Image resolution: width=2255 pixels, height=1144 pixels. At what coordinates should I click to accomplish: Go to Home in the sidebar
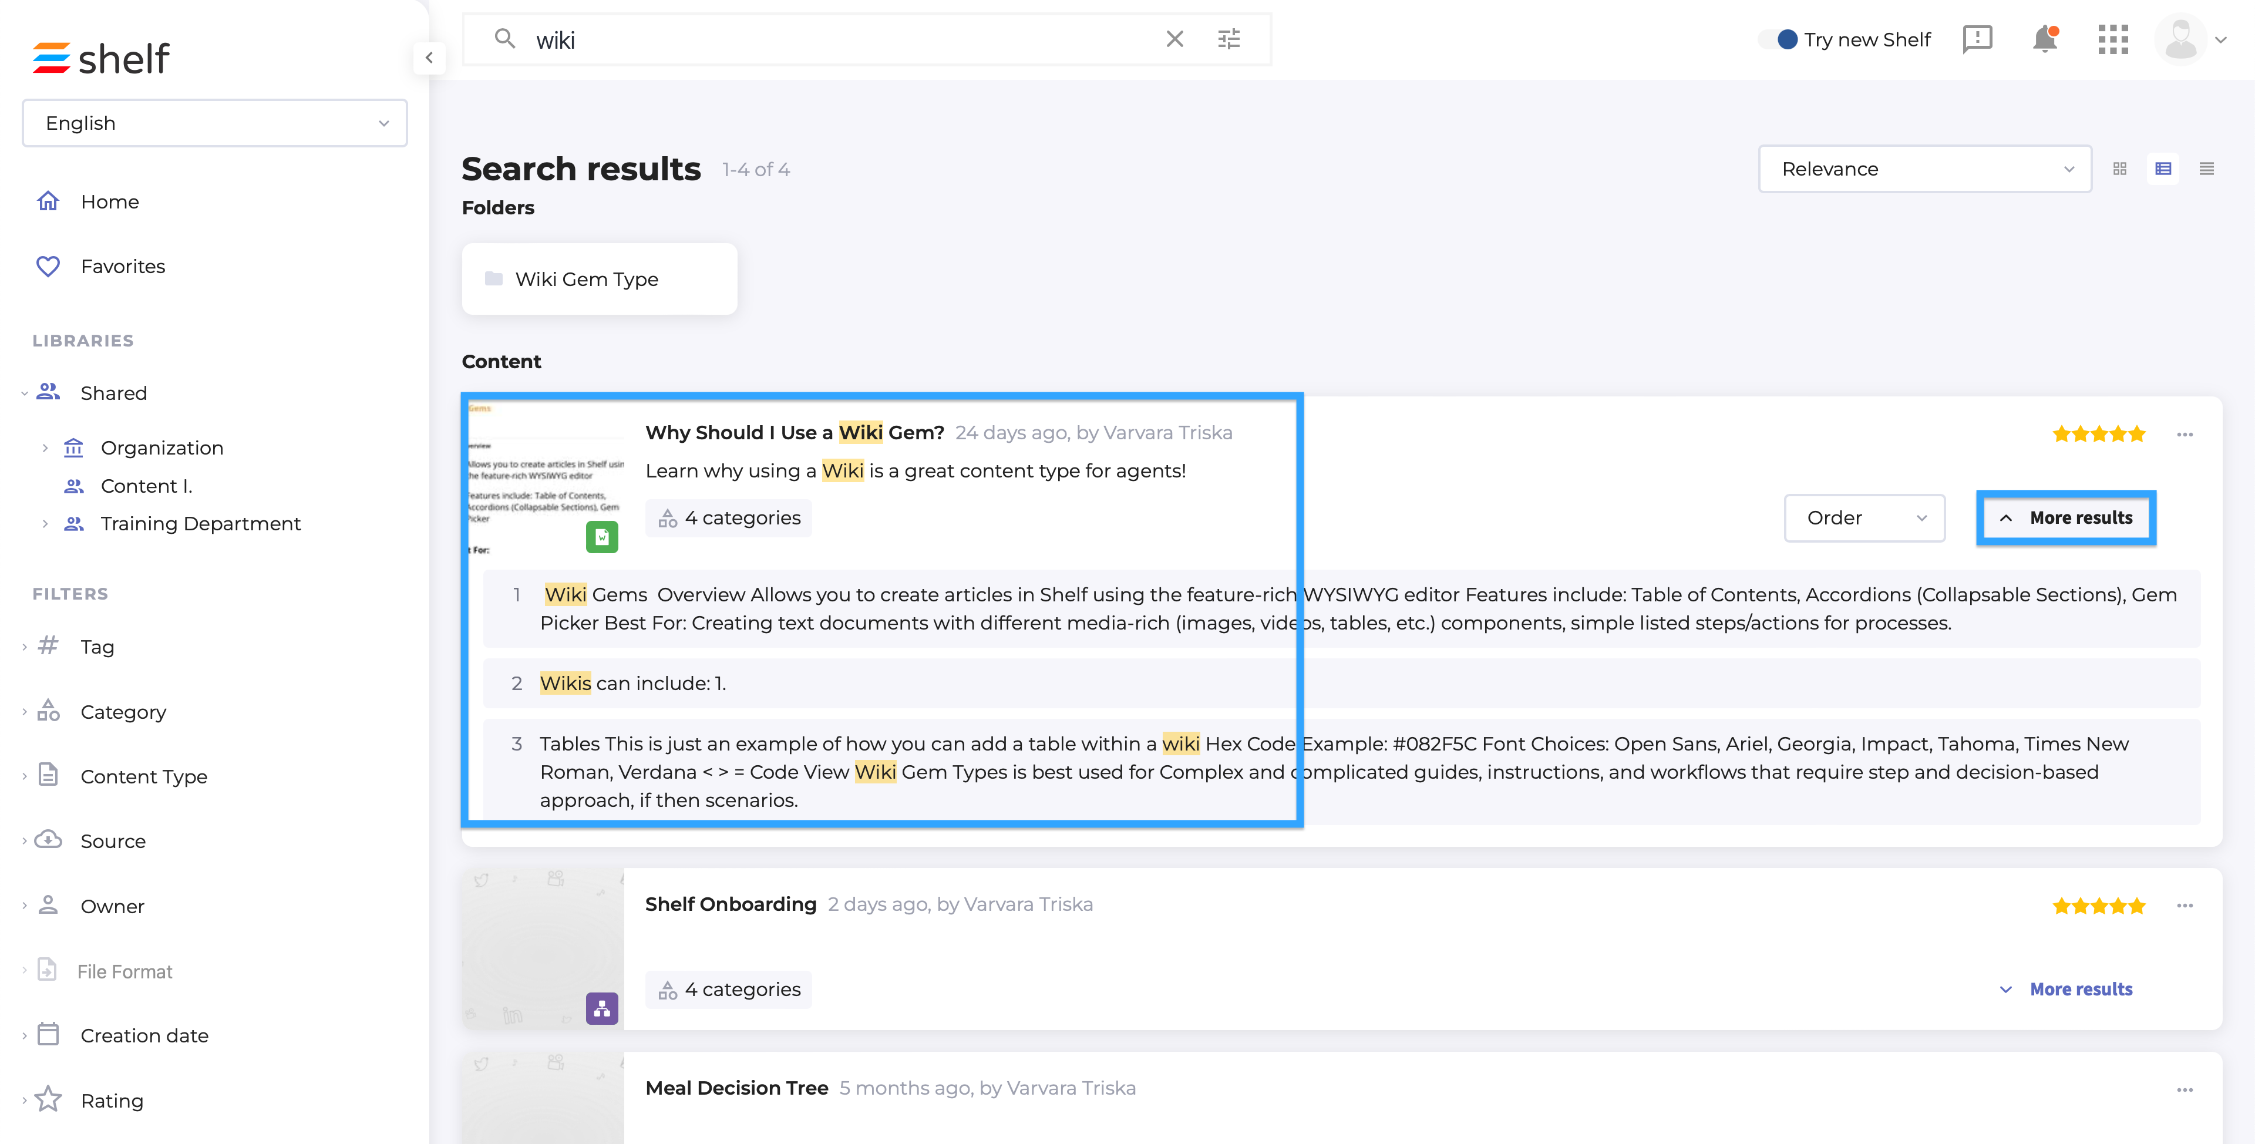tap(109, 201)
